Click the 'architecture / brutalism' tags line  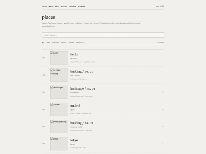(78, 79)
